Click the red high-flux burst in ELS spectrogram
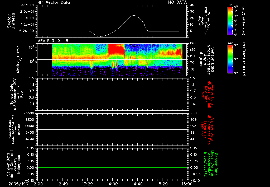The image size is (270, 187). [116, 49]
